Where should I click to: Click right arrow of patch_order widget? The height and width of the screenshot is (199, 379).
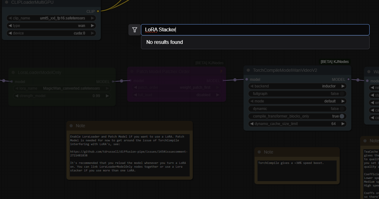pos(218,87)
